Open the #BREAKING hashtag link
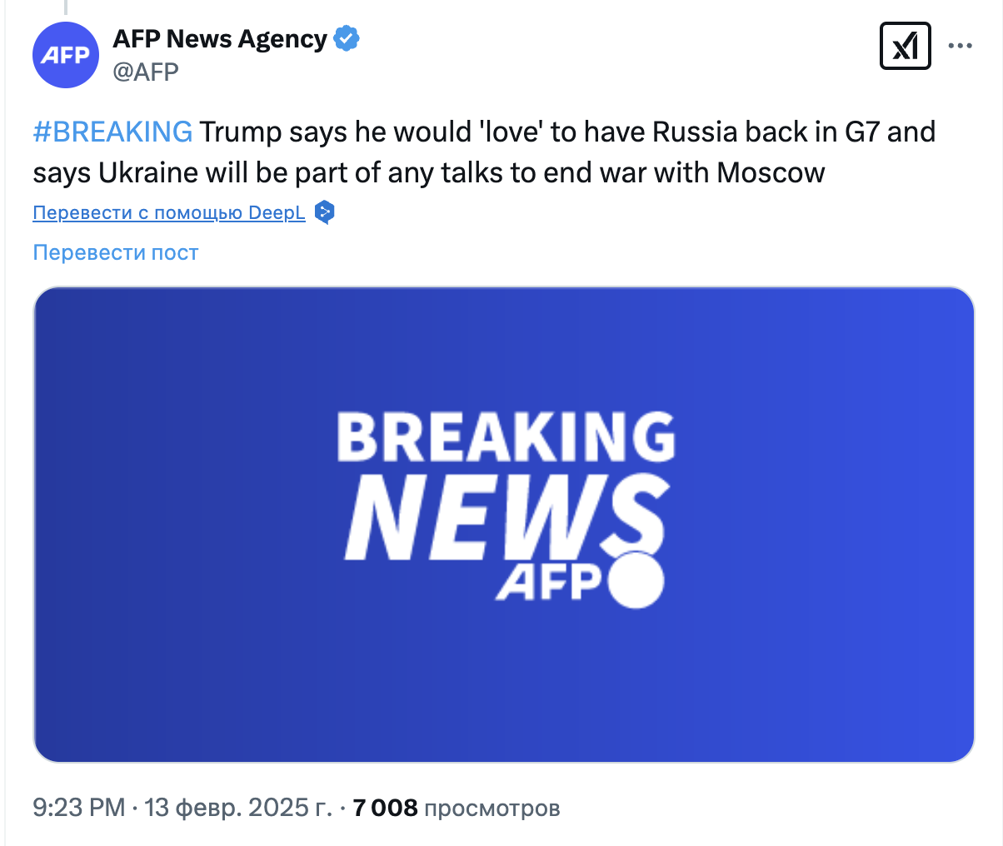1003x846 pixels. pyautogui.click(x=112, y=132)
